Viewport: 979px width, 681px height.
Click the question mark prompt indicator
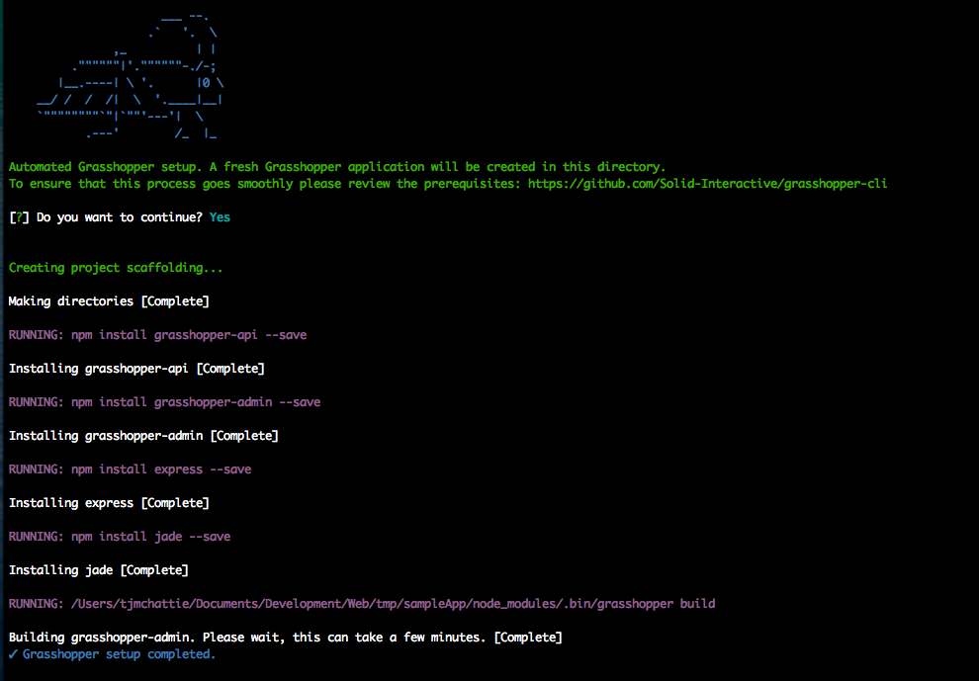pos(19,217)
